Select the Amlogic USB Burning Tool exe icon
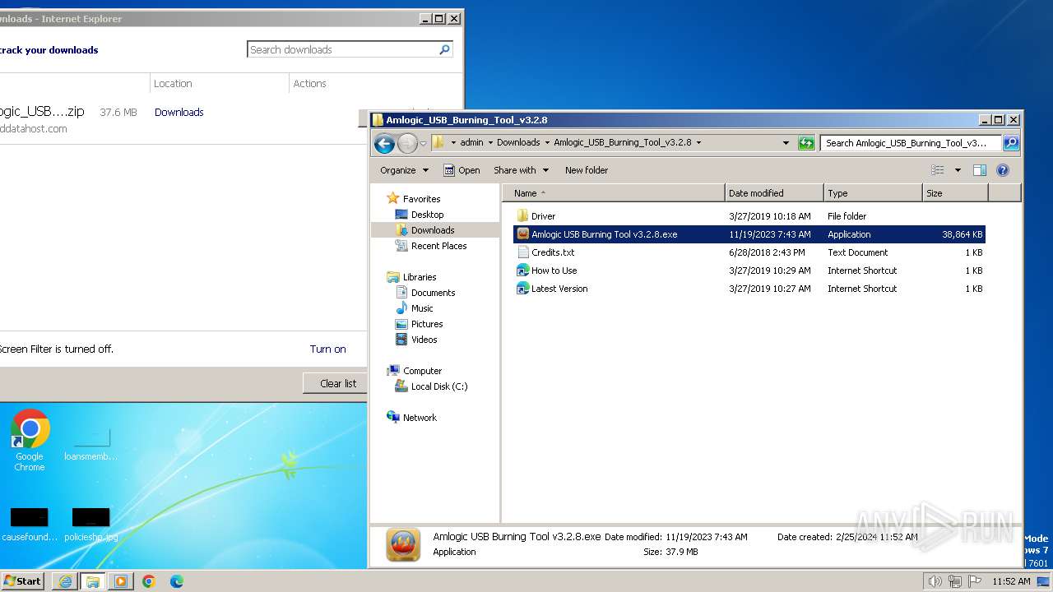The width and height of the screenshot is (1053, 592). [x=522, y=234]
